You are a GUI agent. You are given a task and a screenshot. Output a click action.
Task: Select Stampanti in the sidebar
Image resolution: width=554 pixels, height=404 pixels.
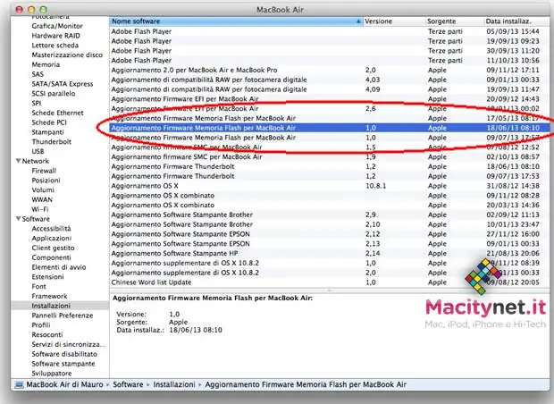coord(47,132)
